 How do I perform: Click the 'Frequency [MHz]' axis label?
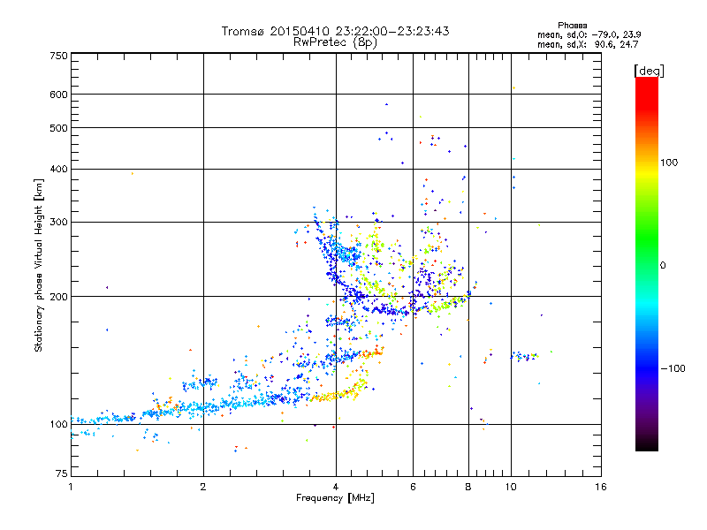(335, 498)
